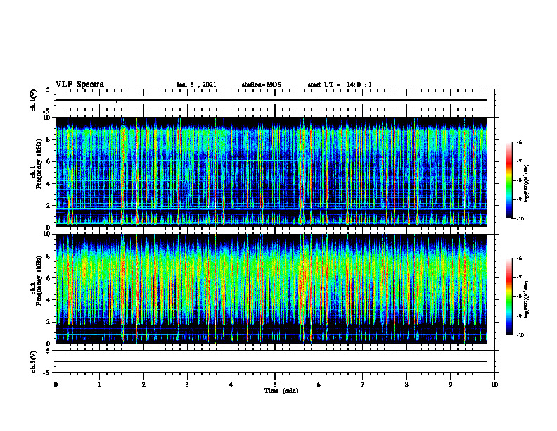
Task: Click the ch.2 frequency tick label "4"
Action: point(49,300)
